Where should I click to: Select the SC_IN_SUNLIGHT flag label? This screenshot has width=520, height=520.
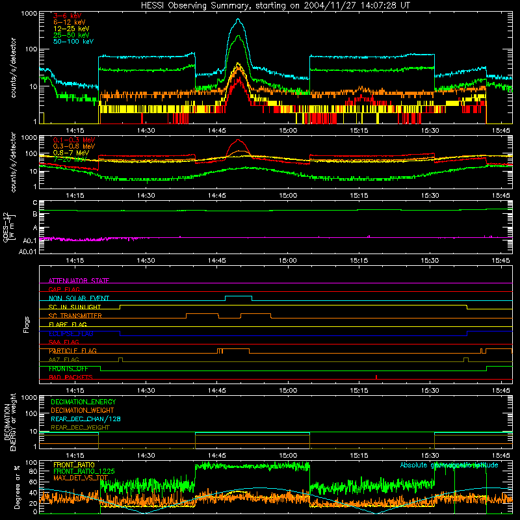(75, 307)
